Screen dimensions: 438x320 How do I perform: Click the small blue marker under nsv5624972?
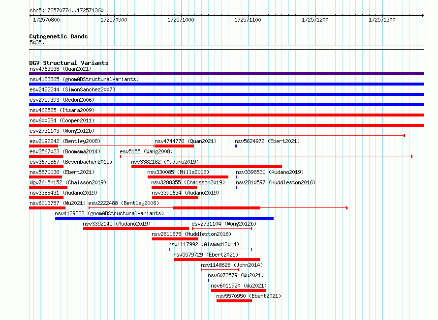click(x=236, y=146)
